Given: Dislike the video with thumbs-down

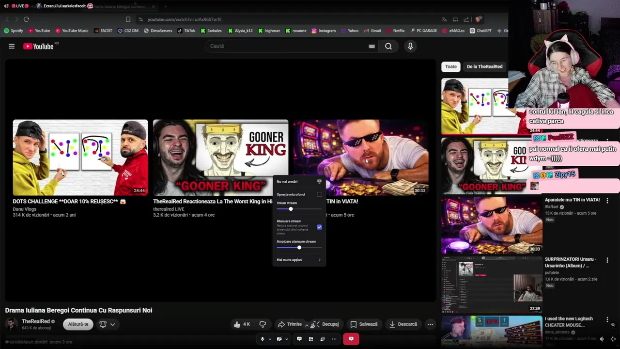Looking at the screenshot, I should click(x=263, y=324).
